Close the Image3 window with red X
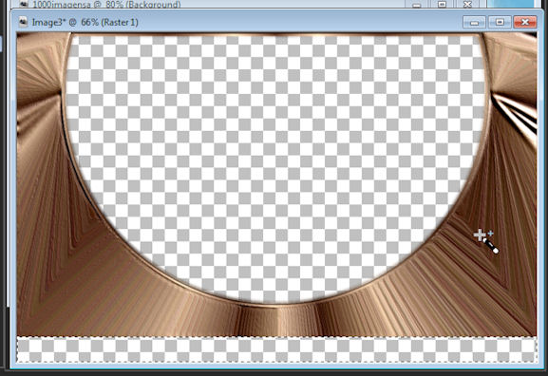Image resolution: width=548 pixels, height=376 pixels. point(525,22)
